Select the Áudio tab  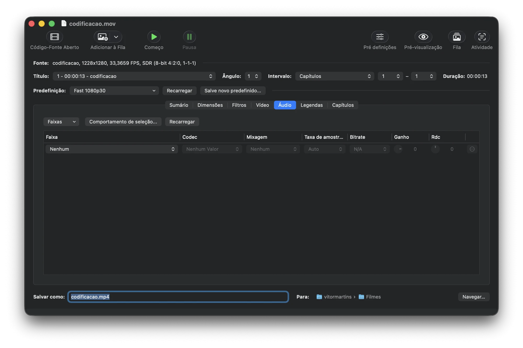click(285, 105)
